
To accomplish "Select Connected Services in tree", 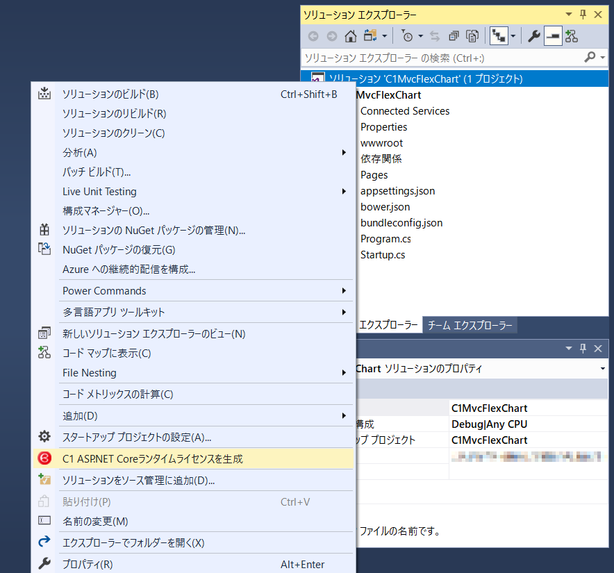I will pyautogui.click(x=405, y=111).
